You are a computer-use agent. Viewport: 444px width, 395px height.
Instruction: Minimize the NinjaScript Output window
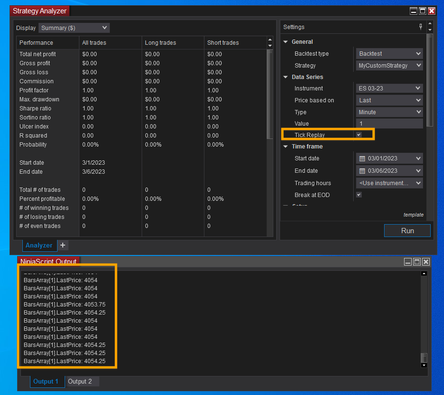click(x=408, y=262)
